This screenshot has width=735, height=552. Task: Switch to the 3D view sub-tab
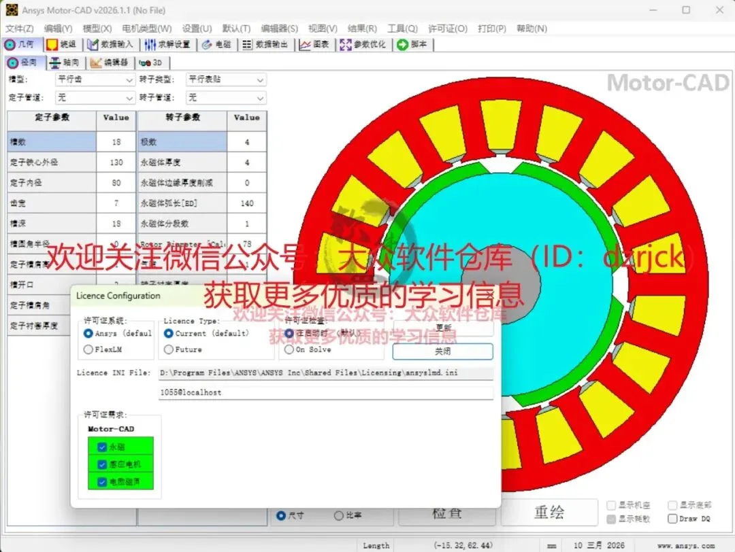(151, 63)
